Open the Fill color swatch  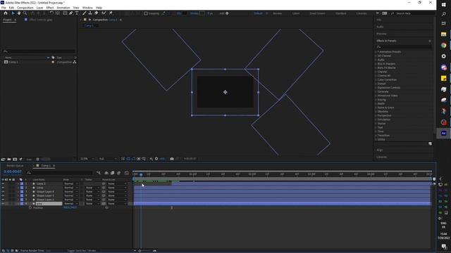point(185,13)
